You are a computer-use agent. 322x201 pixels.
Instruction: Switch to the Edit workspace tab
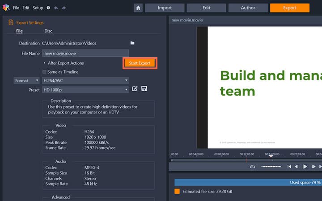point(206,8)
